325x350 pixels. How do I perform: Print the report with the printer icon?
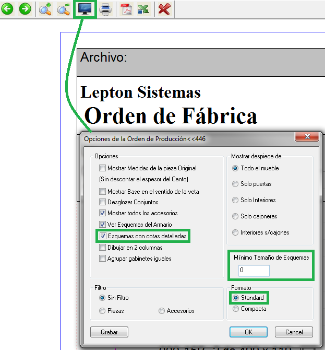[x=105, y=9]
